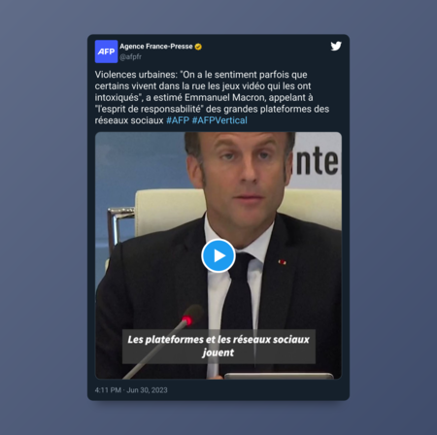Click the 4:11 PM · Jun 30, 2023 timestamp
The image size is (437, 435).
pyautogui.click(x=131, y=390)
